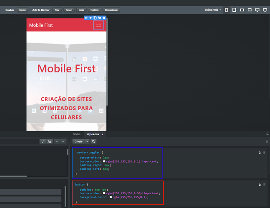Duplicate the selected navbar toggler
270x208 pixels.
pyautogui.click(x=95, y=18)
